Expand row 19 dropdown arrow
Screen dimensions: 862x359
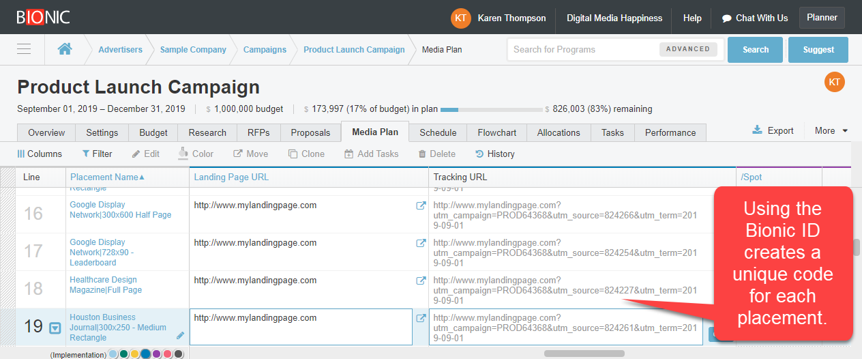pyautogui.click(x=55, y=328)
